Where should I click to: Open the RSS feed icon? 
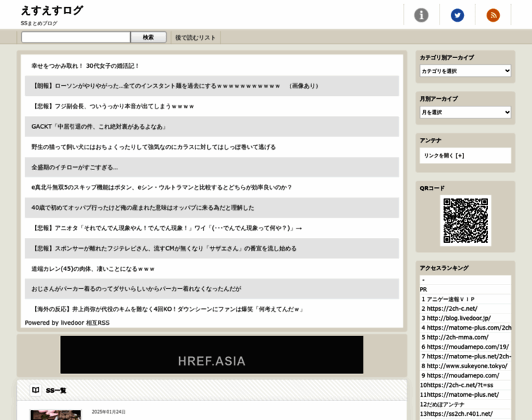(x=493, y=15)
